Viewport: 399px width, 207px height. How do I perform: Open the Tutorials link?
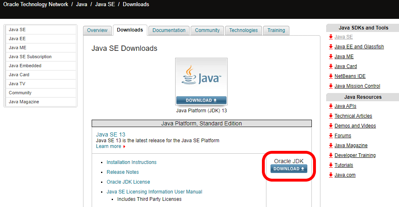(344, 165)
